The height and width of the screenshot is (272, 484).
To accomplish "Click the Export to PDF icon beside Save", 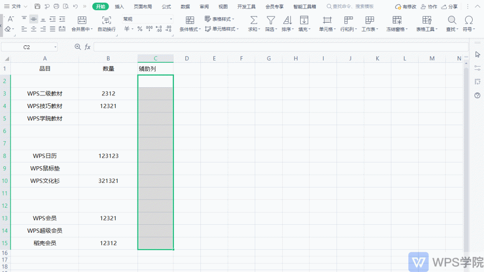I will tap(47, 7).
